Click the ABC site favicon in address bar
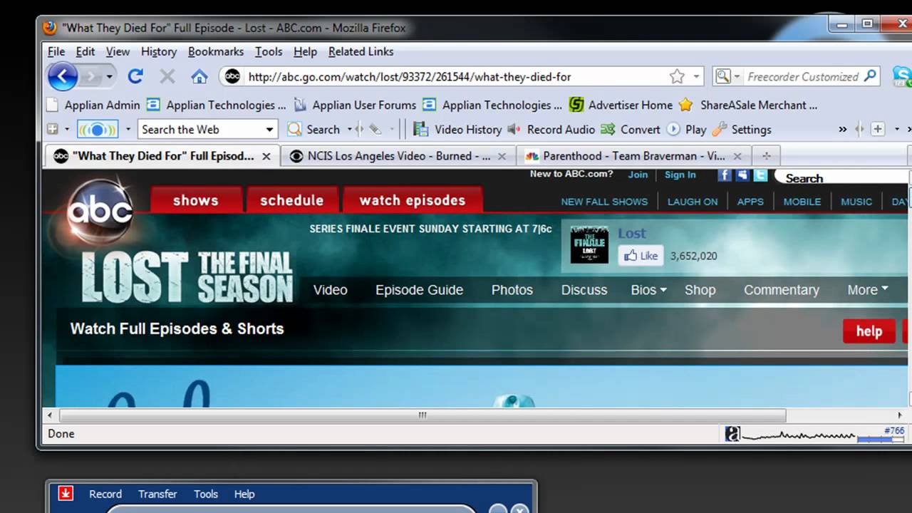The width and height of the screenshot is (912, 513). (233, 76)
